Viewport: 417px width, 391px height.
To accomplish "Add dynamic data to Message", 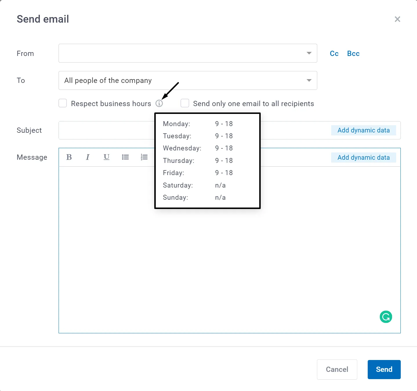I will [x=363, y=158].
